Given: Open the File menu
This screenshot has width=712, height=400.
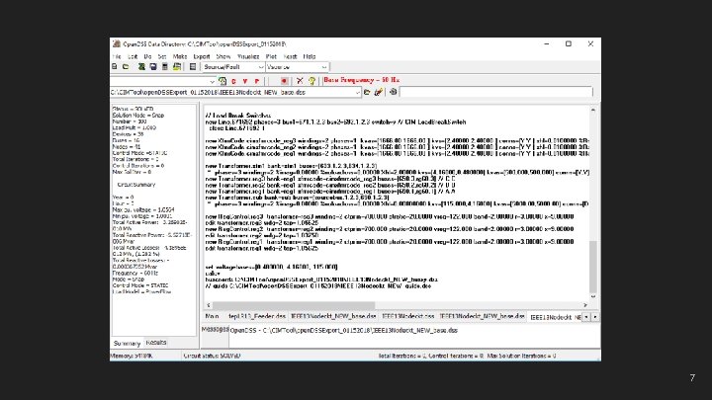Looking at the screenshot, I should (117, 56).
